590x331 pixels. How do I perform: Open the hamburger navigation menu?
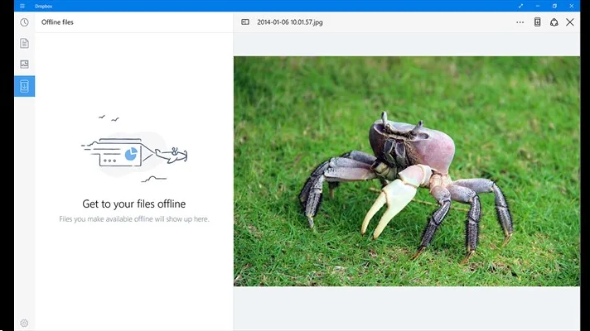[x=22, y=6]
